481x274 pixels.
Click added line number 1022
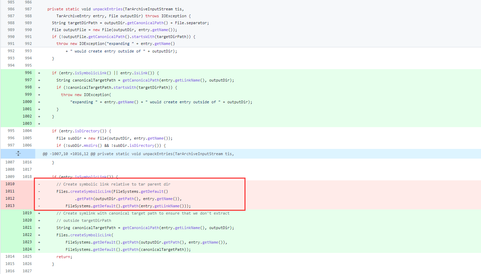click(27, 235)
